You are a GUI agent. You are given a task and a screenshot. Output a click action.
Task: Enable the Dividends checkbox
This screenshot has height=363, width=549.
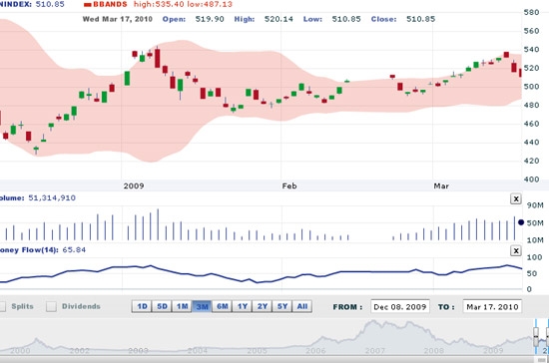(x=51, y=307)
